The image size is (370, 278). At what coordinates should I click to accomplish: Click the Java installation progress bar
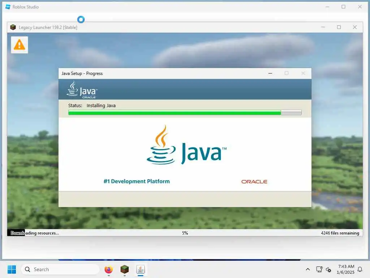tap(185, 112)
